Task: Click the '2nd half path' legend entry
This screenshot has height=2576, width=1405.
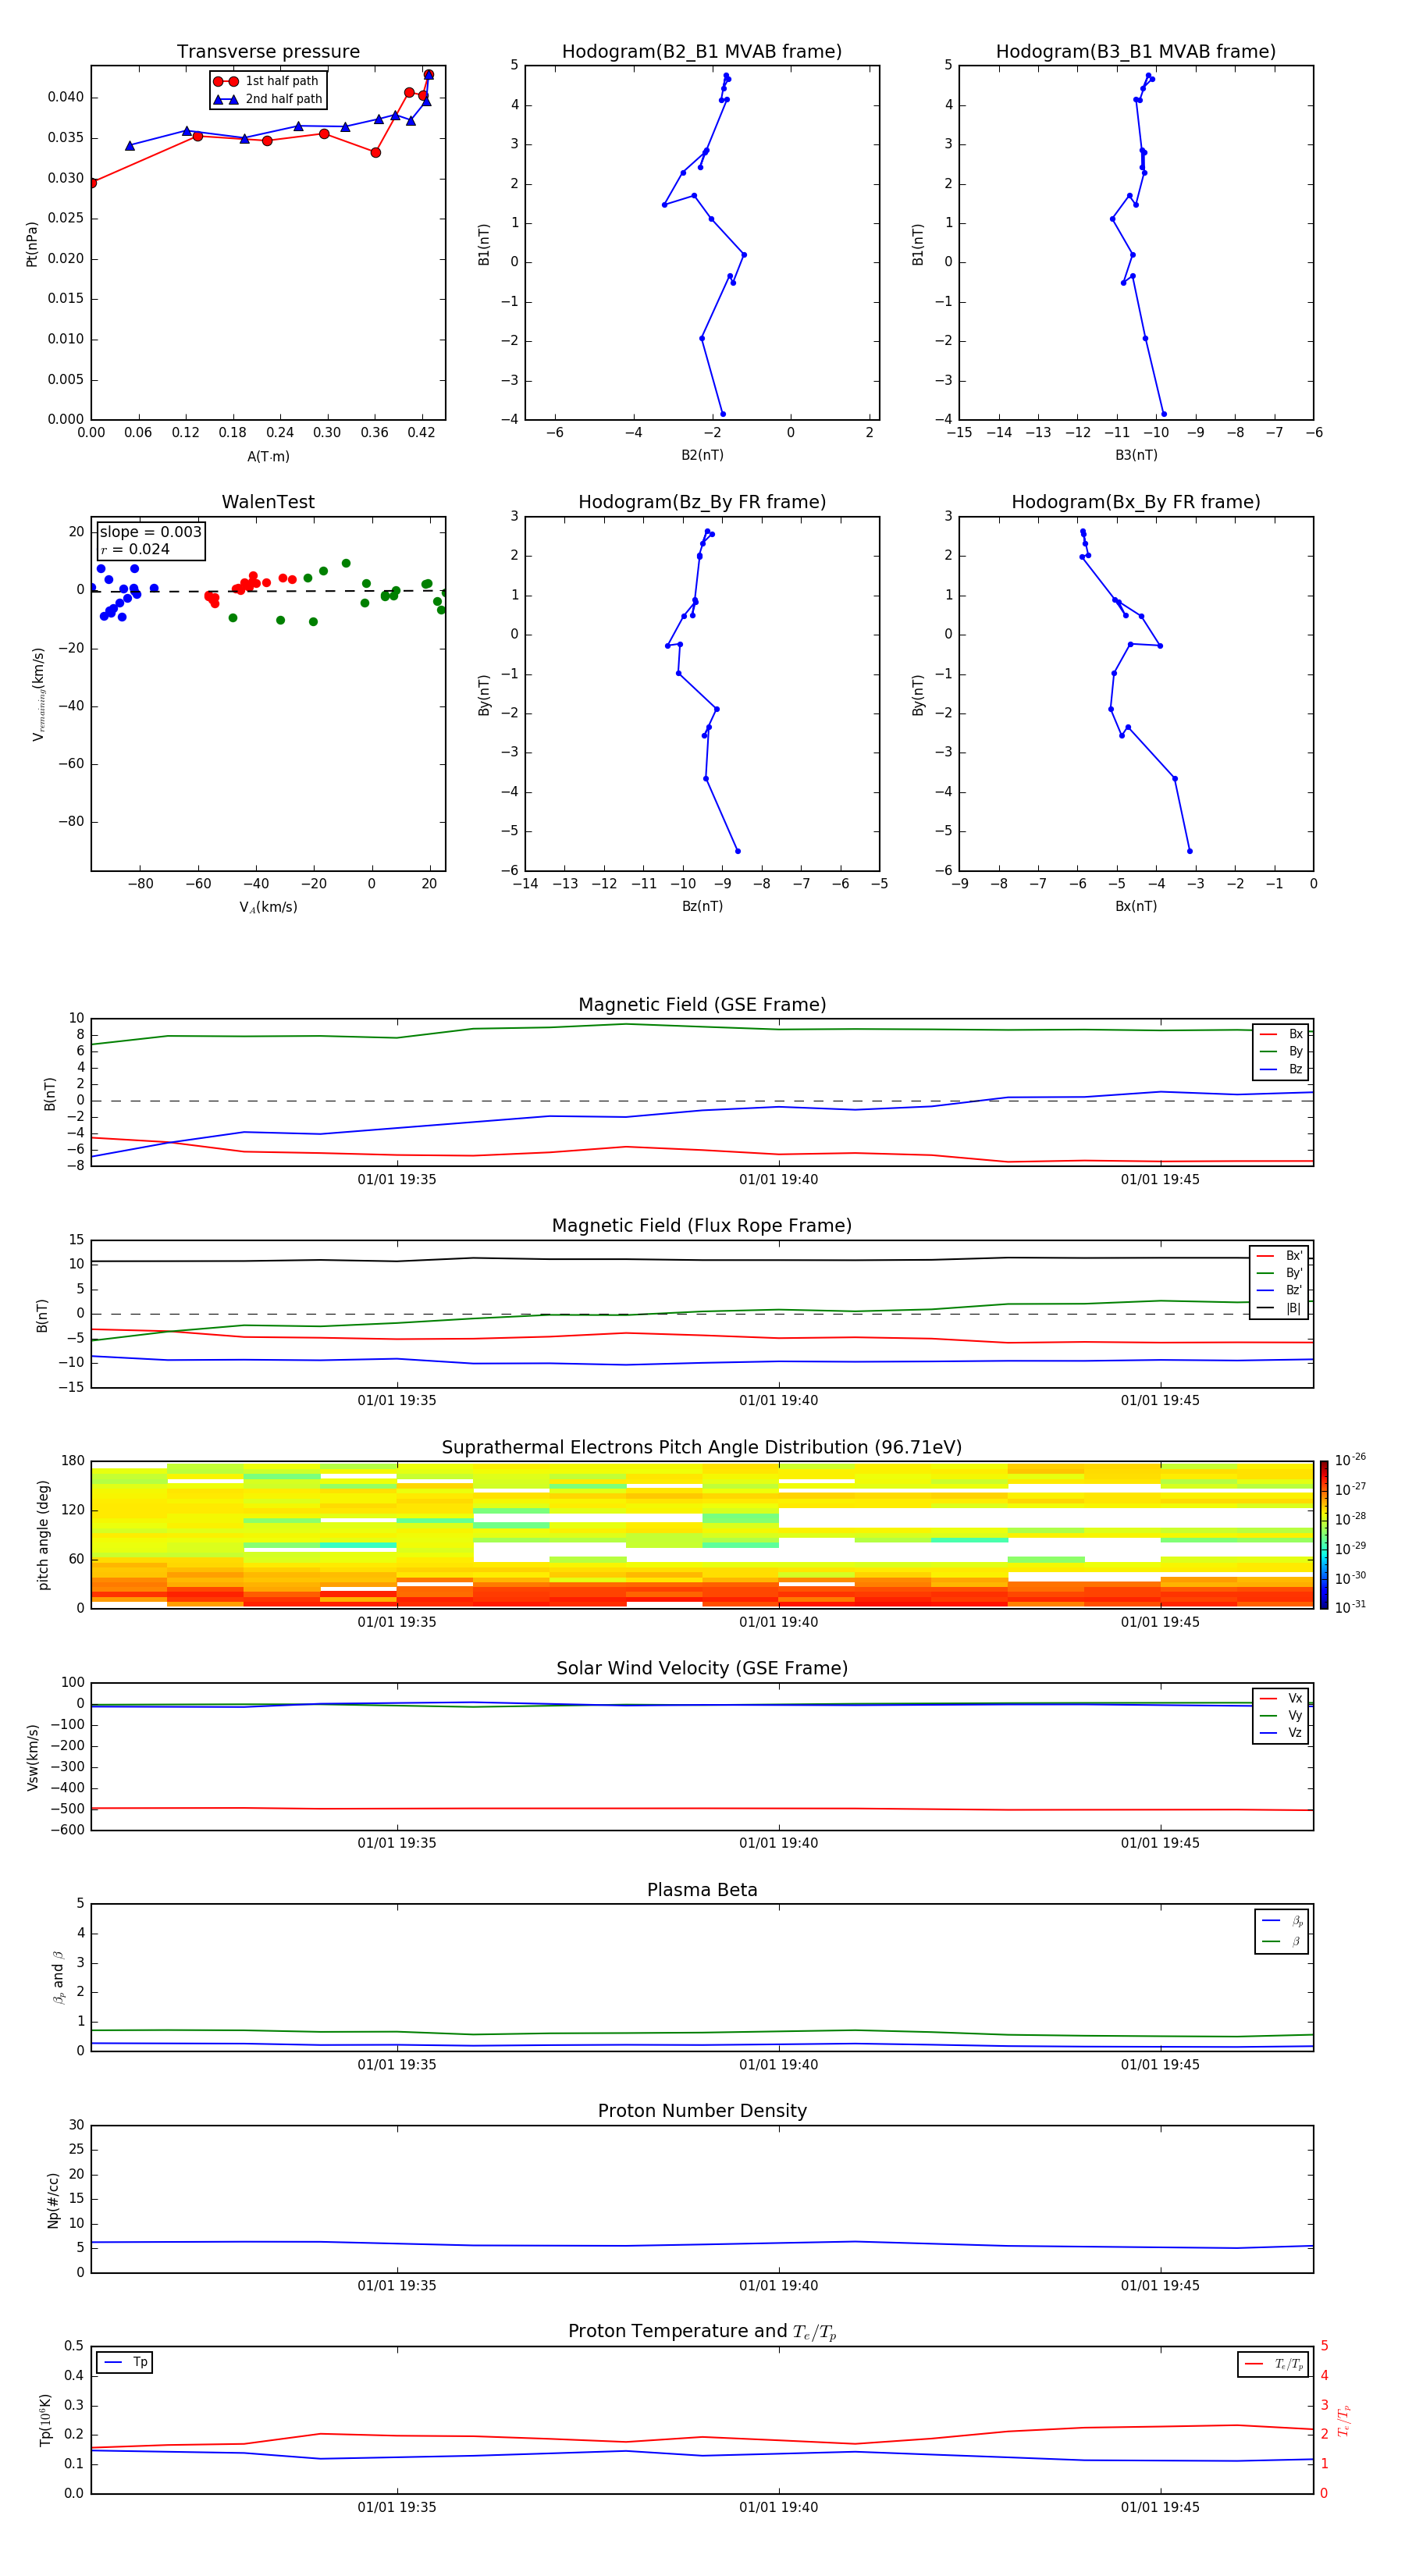Action: click(x=268, y=99)
